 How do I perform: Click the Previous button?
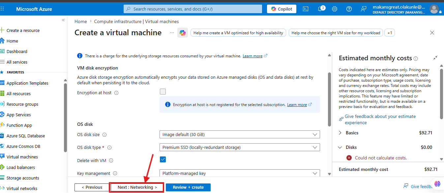(x=92, y=187)
